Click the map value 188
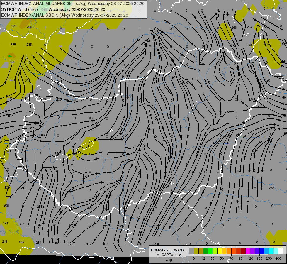This screenshot has width=287, height=264. click(13, 44)
